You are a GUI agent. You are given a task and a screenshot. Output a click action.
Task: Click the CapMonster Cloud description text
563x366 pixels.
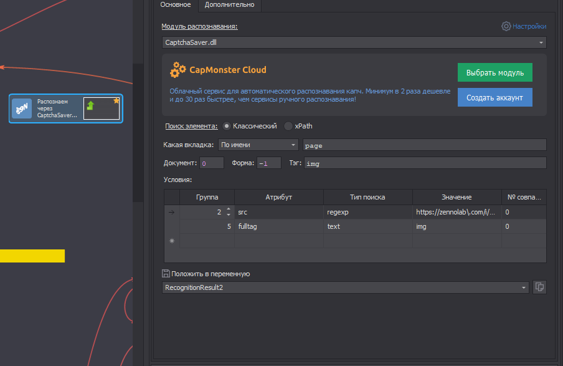[x=310, y=95]
